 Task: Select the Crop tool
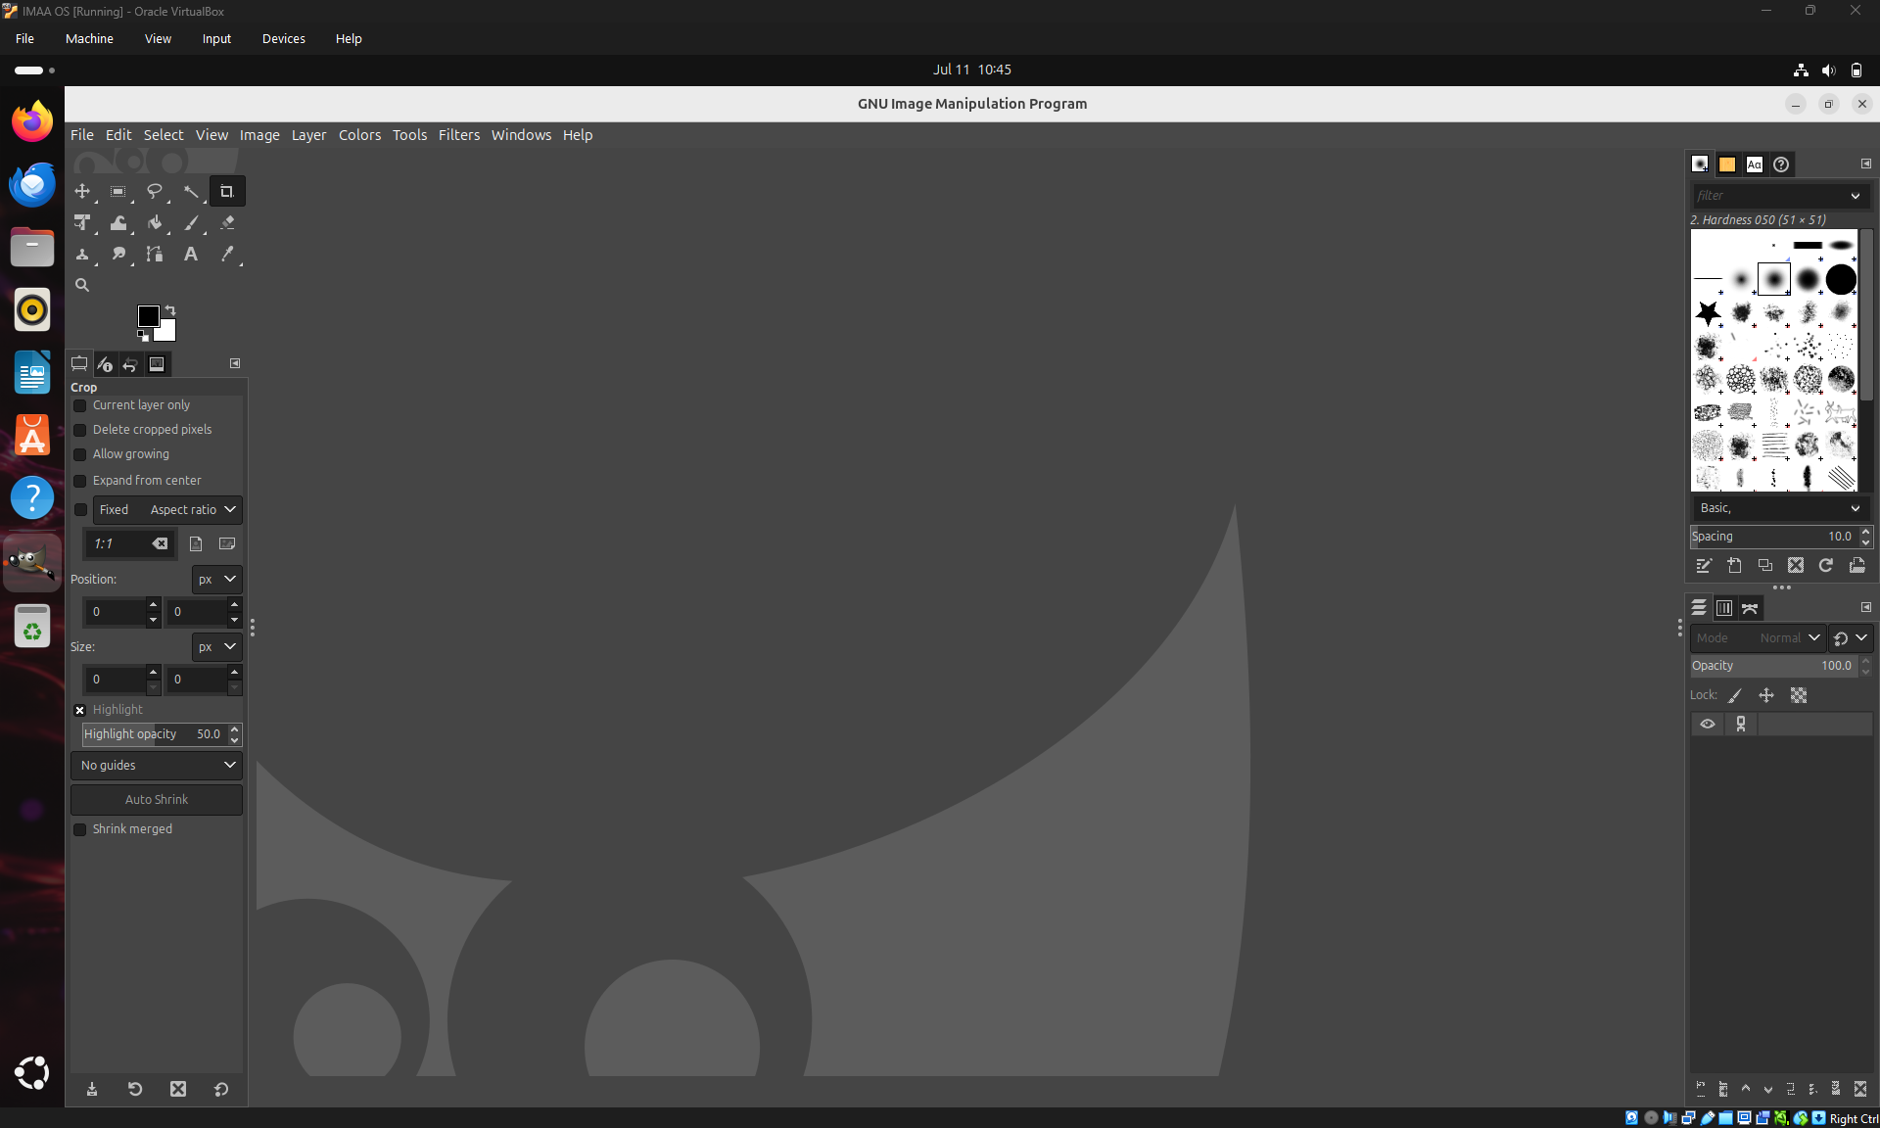pyautogui.click(x=227, y=191)
